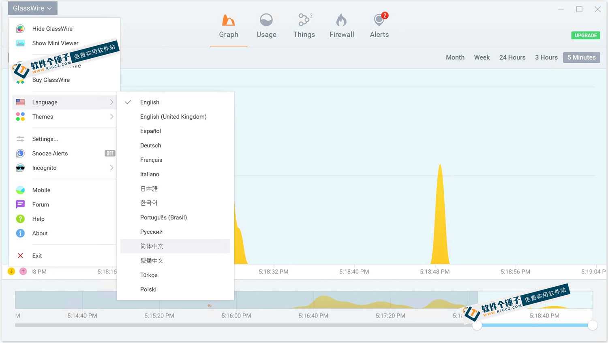The width and height of the screenshot is (608, 343).
Task: Select the Month time range
Action: 455,58
